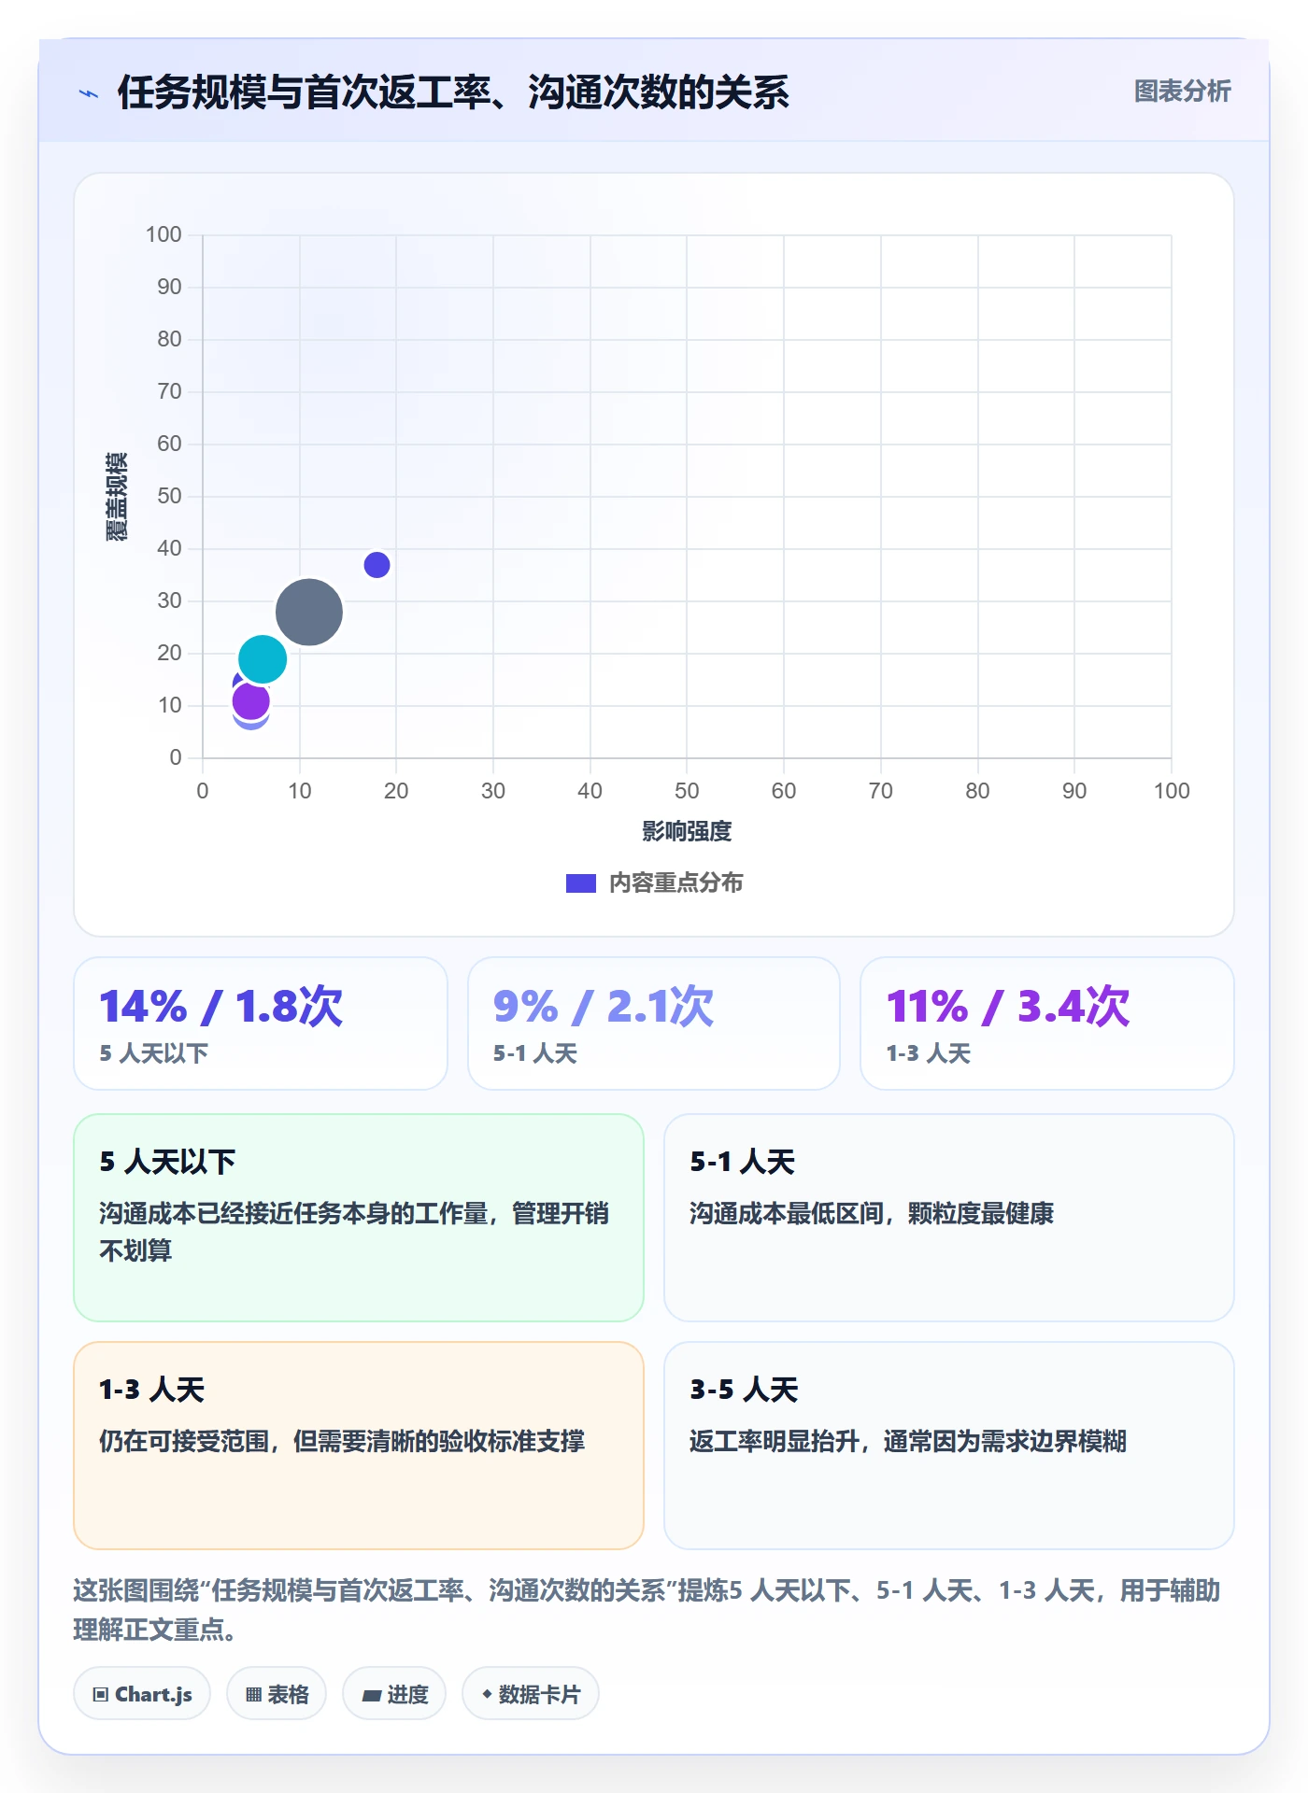The width and height of the screenshot is (1308, 1793).
Task: Click the y-axis title 覆盖规模
Action: [117, 497]
